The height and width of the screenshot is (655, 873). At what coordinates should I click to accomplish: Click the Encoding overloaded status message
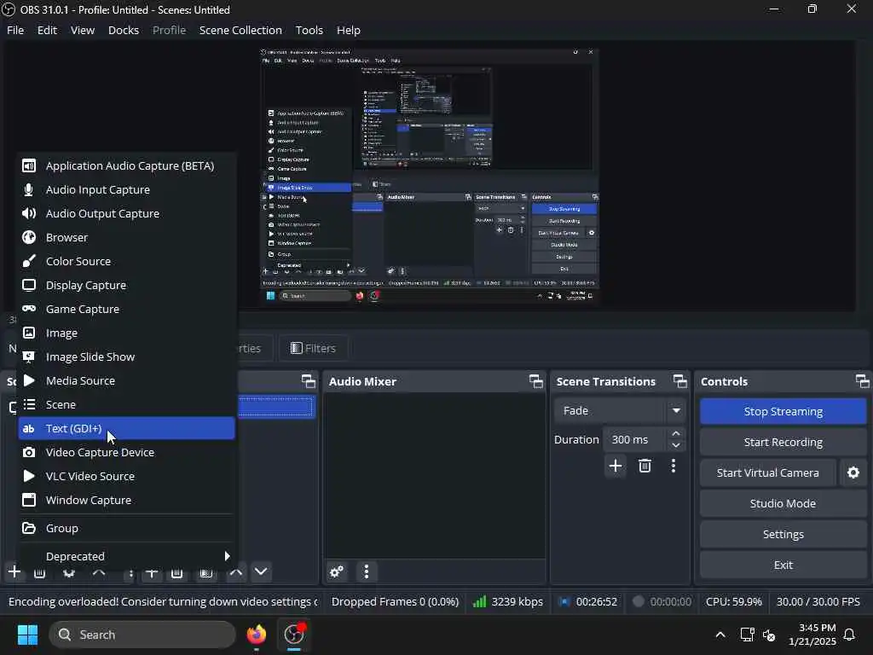coord(163,601)
